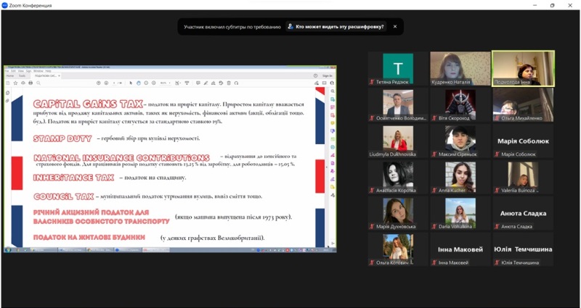The width and height of the screenshot is (581, 308).
Task: Click the CAPITAL GAINS TAX heading text
Action: pyautogui.click(x=88, y=104)
